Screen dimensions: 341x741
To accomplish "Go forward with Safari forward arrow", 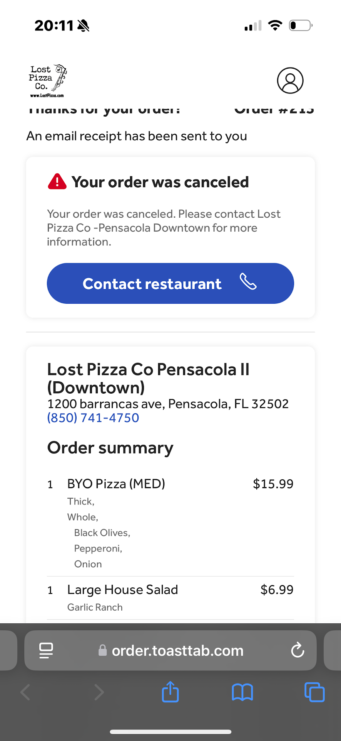I will pyautogui.click(x=99, y=692).
